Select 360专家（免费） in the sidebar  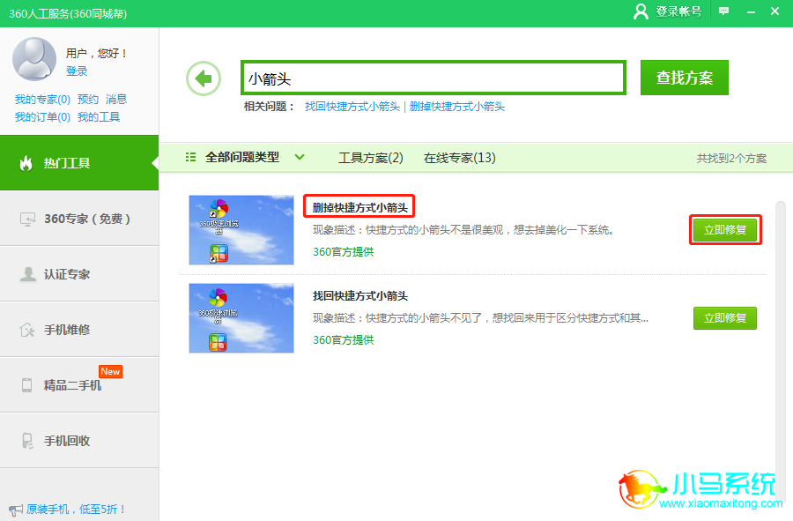tap(79, 219)
